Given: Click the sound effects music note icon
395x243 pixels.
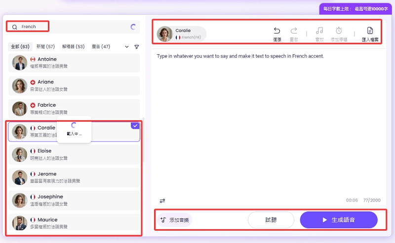Looking at the screenshot, I should 319,31.
